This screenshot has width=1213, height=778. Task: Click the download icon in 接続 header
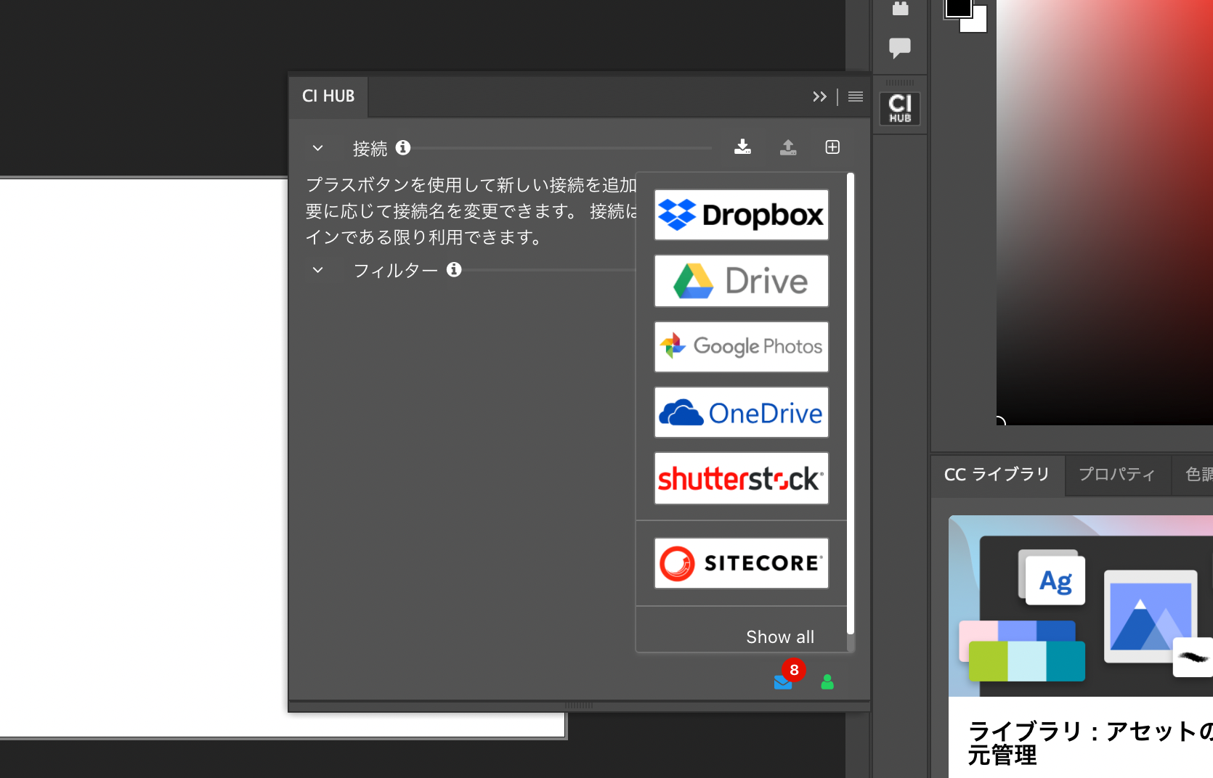742,147
